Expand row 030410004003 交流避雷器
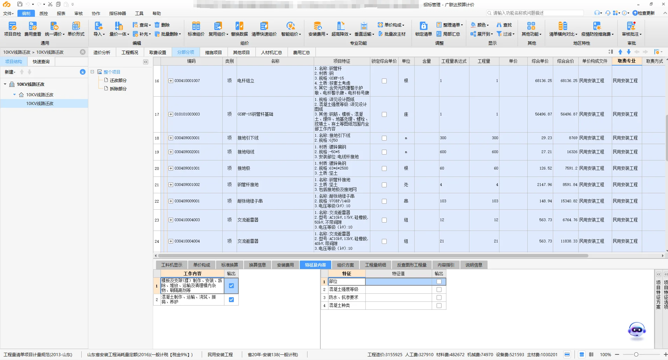 click(171, 220)
